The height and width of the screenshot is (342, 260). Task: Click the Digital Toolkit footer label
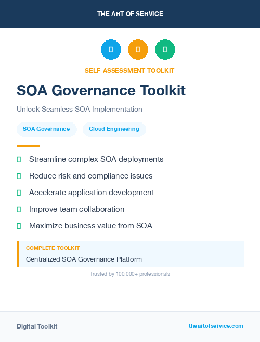click(x=37, y=326)
